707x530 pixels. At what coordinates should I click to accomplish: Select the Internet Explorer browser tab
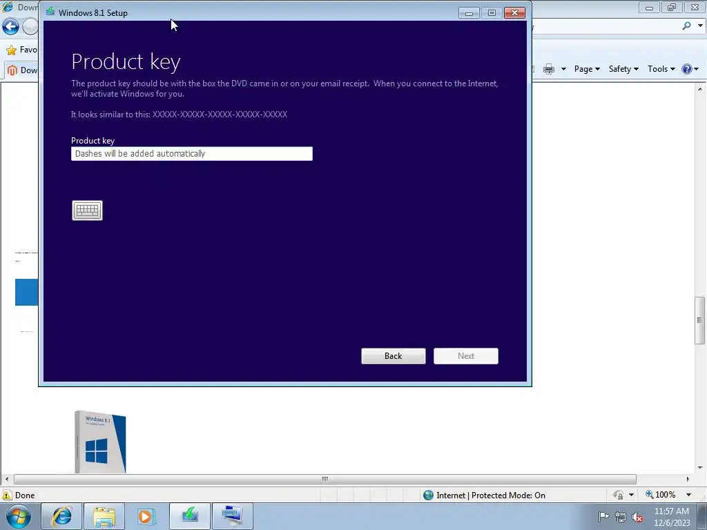pyautogui.click(x=21, y=70)
